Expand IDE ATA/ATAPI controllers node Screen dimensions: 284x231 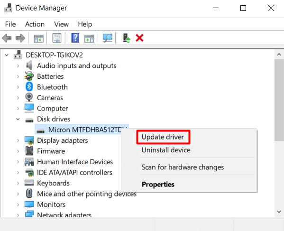tap(18, 173)
